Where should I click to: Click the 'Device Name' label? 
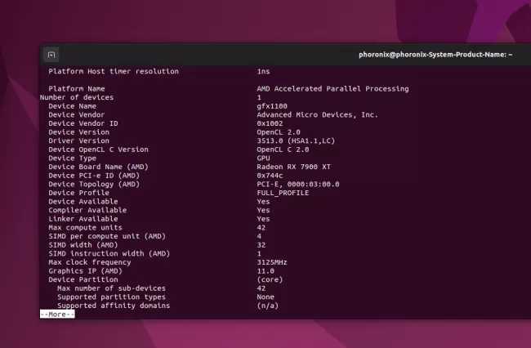[x=72, y=106]
